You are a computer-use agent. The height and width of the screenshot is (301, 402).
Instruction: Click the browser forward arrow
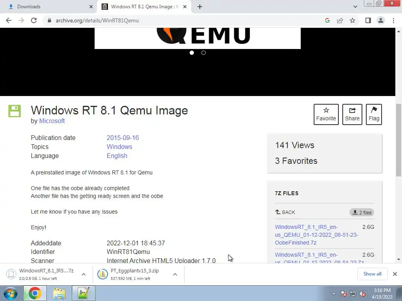pyautogui.click(x=21, y=20)
